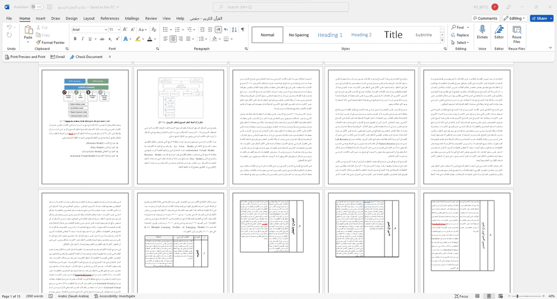Click Print Preview and Print
Viewport: 557px width, 299px height.
point(25,57)
